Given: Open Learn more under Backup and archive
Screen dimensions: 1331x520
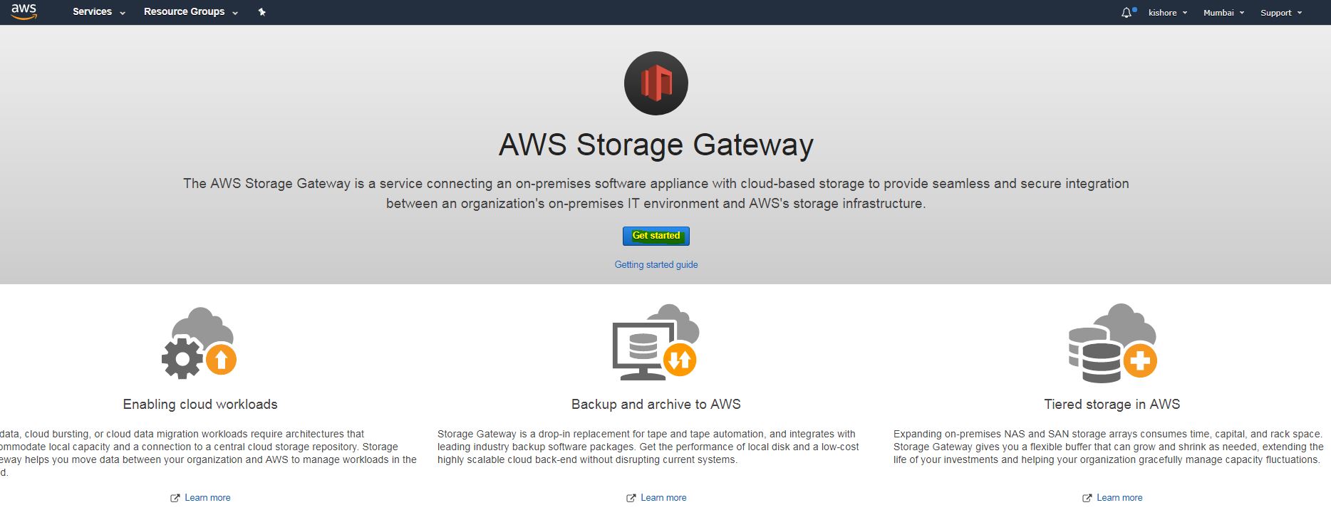Looking at the screenshot, I should click(663, 498).
